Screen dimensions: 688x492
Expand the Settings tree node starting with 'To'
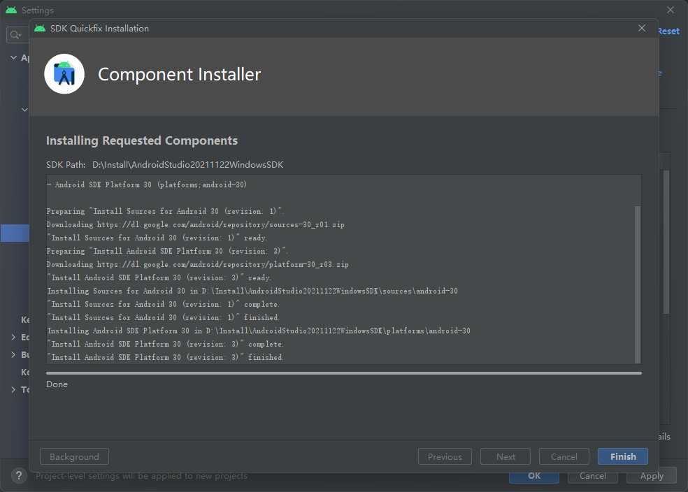(x=13, y=389)
